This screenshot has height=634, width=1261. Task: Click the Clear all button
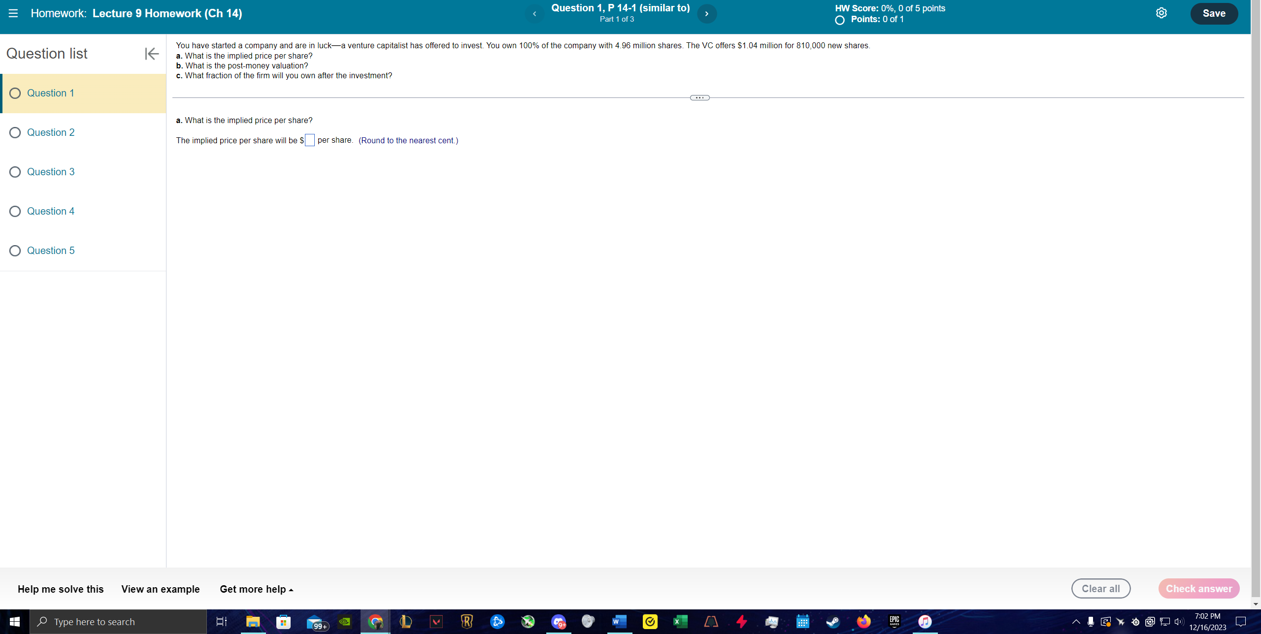click(1100, 589)
